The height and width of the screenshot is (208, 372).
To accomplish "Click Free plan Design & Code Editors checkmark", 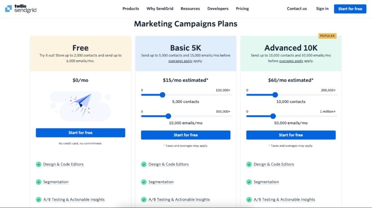I will 39,164.
